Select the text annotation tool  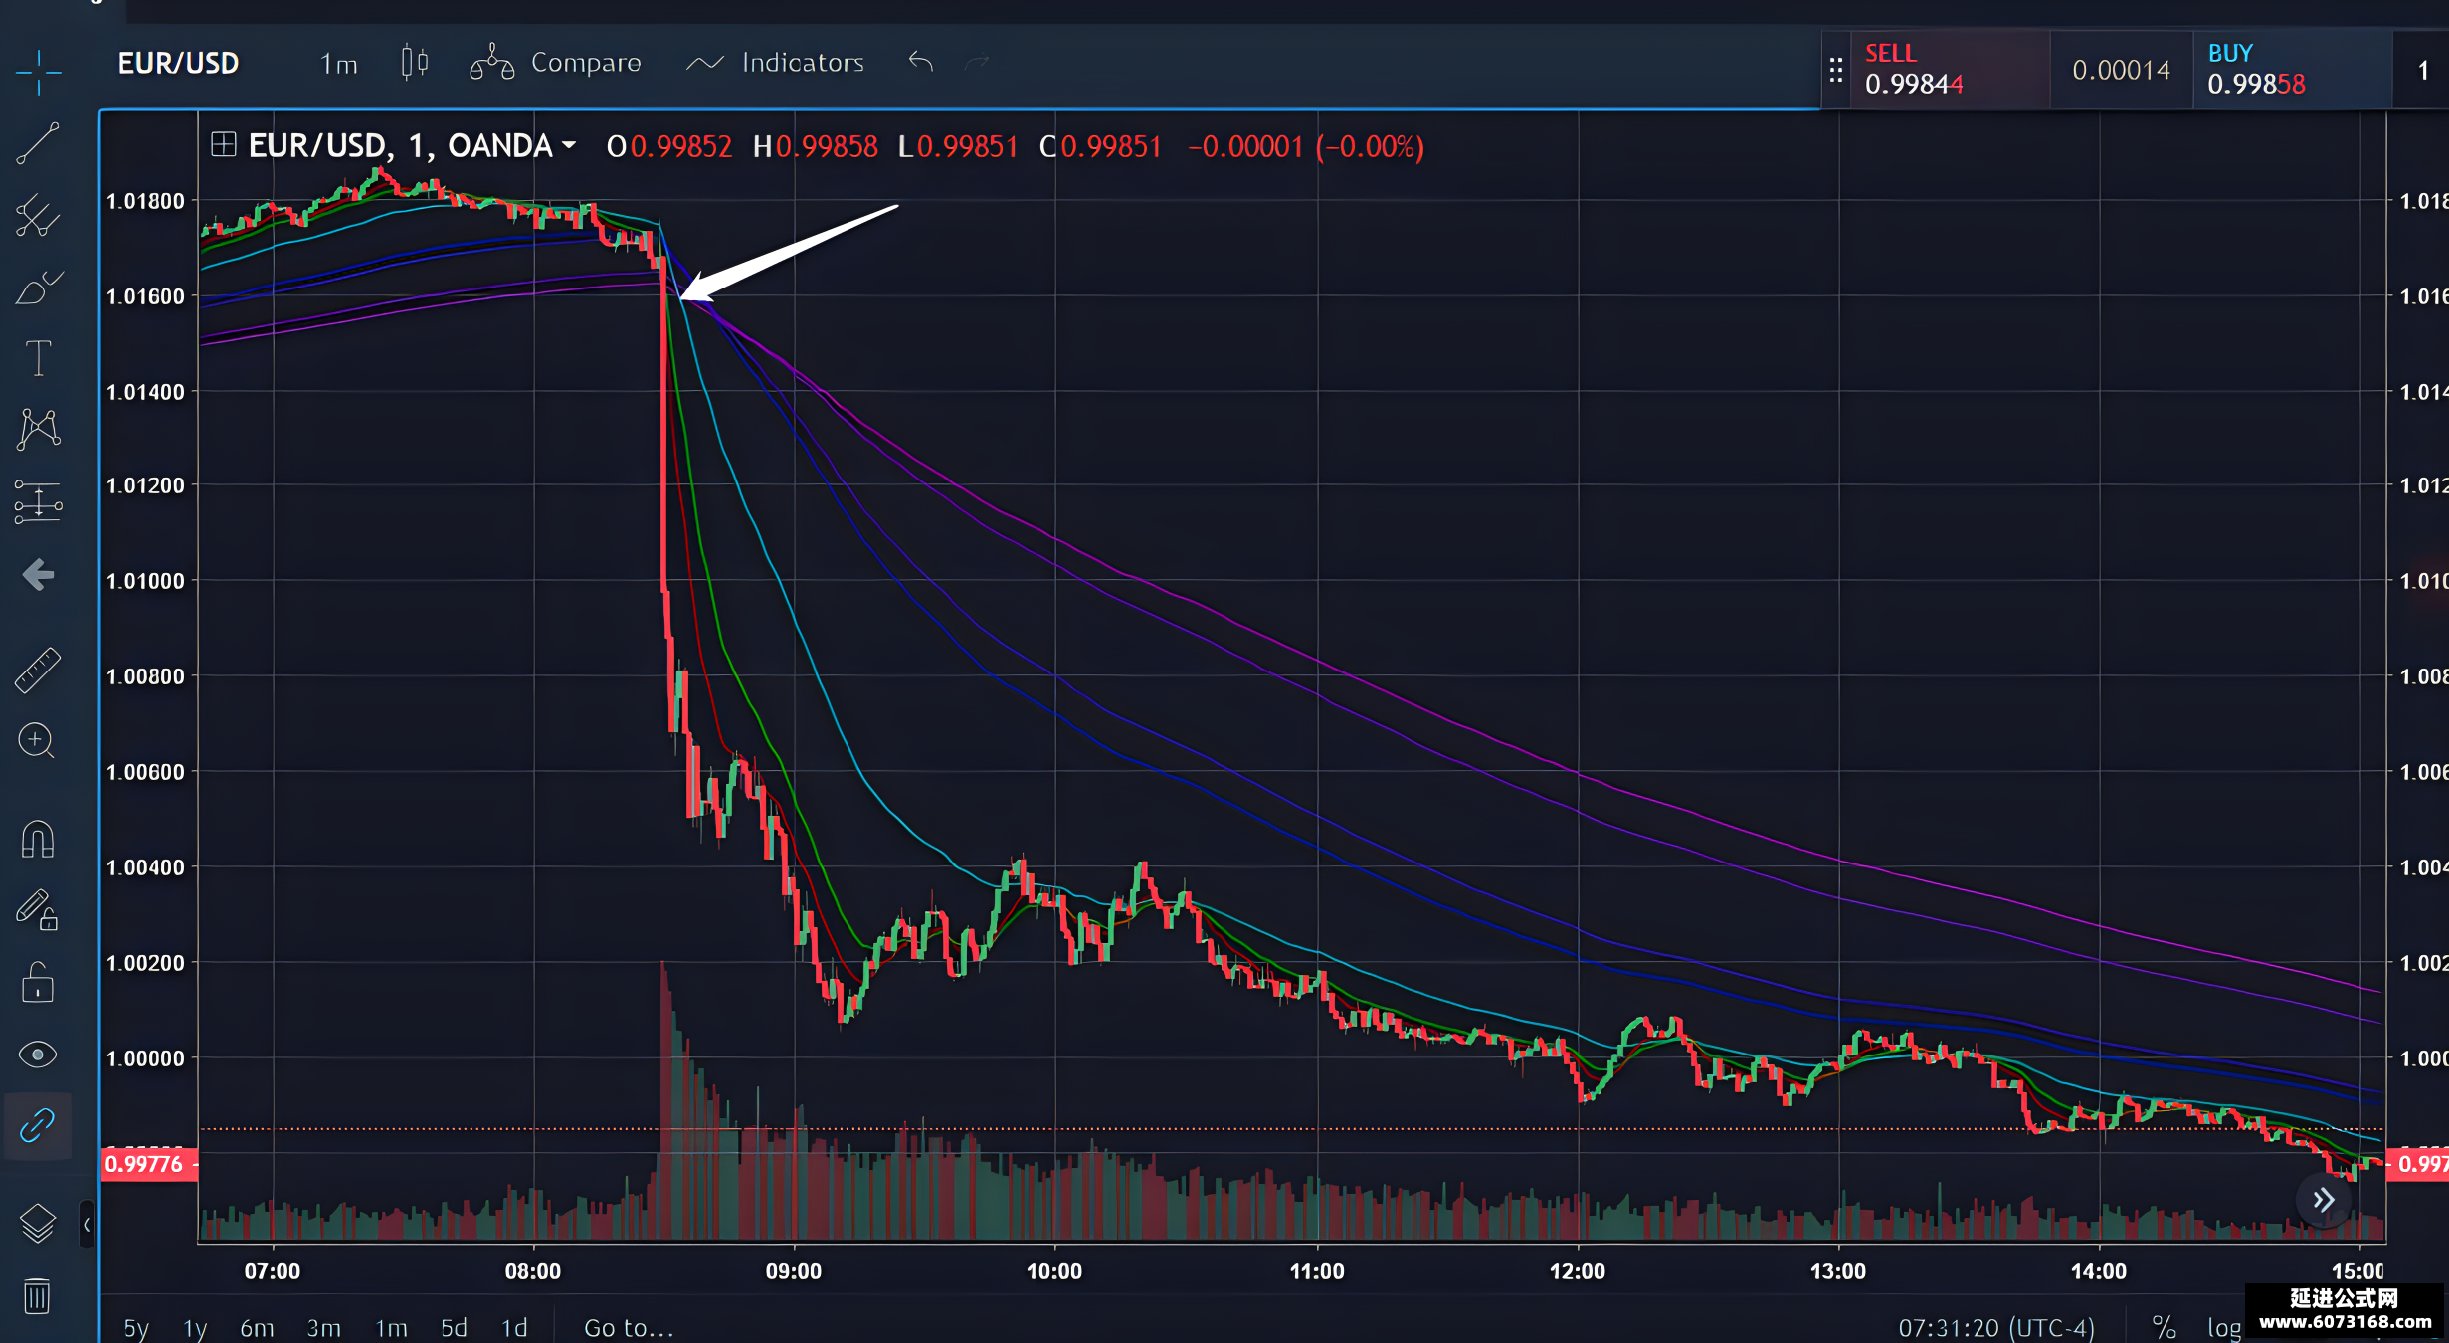coord(38,358)
